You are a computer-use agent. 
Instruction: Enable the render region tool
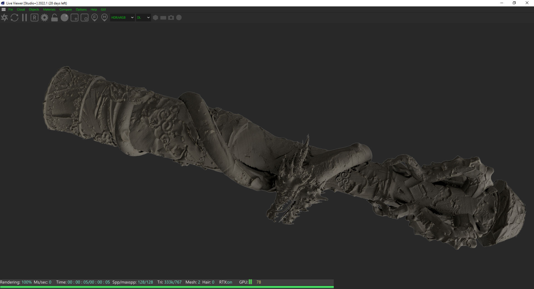[x=75, y=18]
